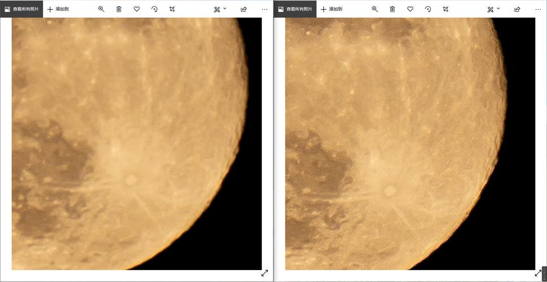547x282 pixels.
Task: Toggle favorite heart in right window
Action: point(410,9)
